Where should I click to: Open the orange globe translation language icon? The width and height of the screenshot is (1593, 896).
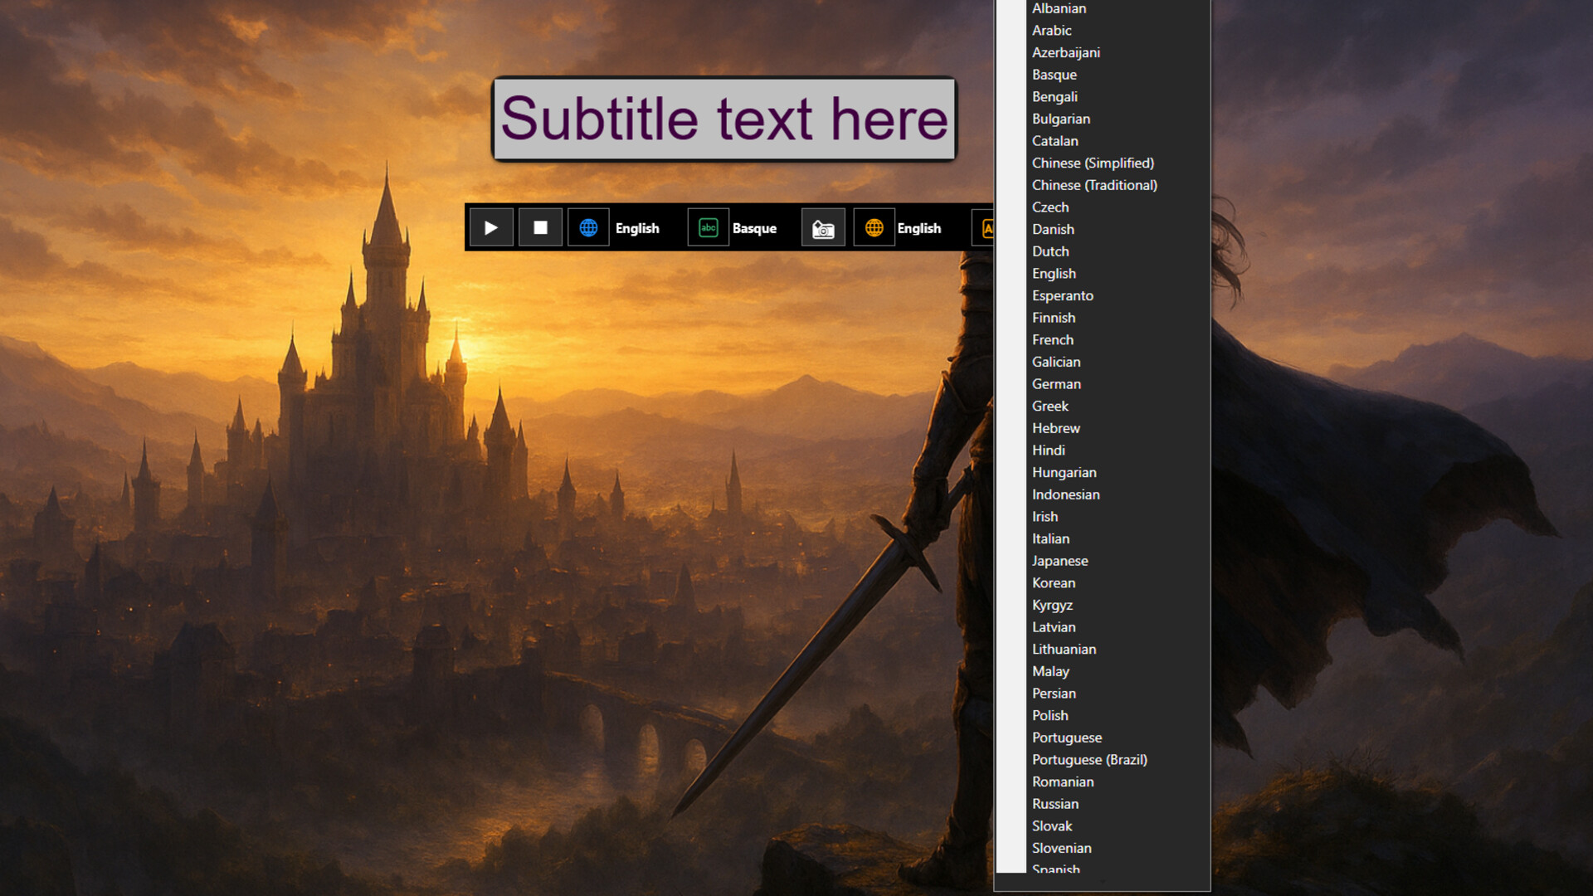pos(874,227)
